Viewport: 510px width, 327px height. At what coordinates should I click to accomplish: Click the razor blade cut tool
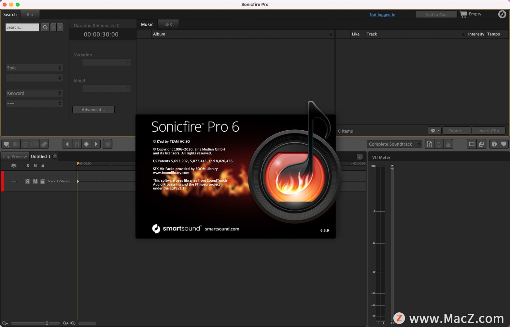44,144
